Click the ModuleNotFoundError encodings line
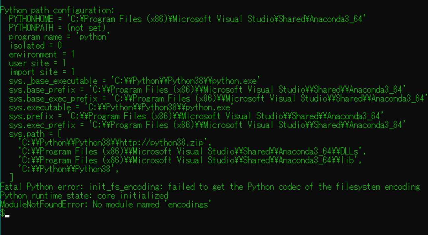This screenshot has height=235, width=428. coord(106,205)
